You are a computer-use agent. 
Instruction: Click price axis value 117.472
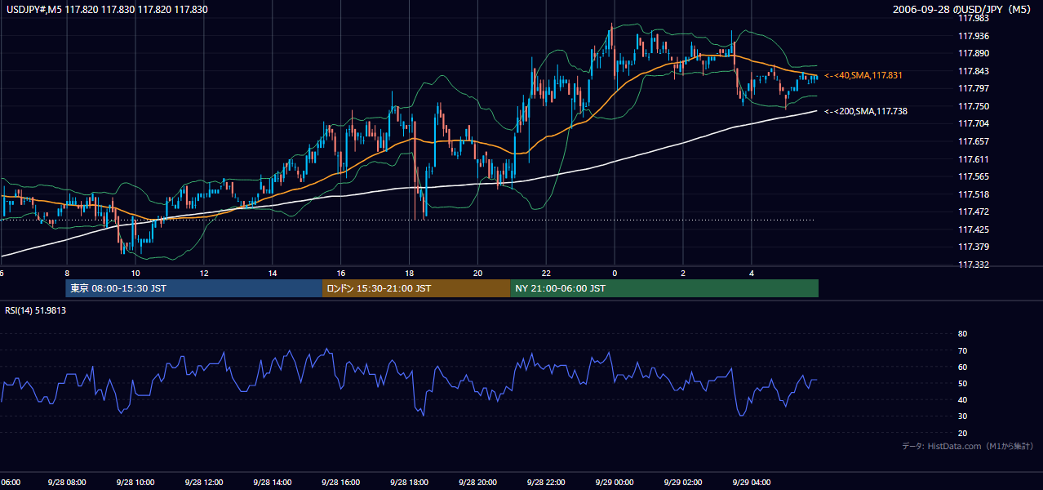[974, 212]
